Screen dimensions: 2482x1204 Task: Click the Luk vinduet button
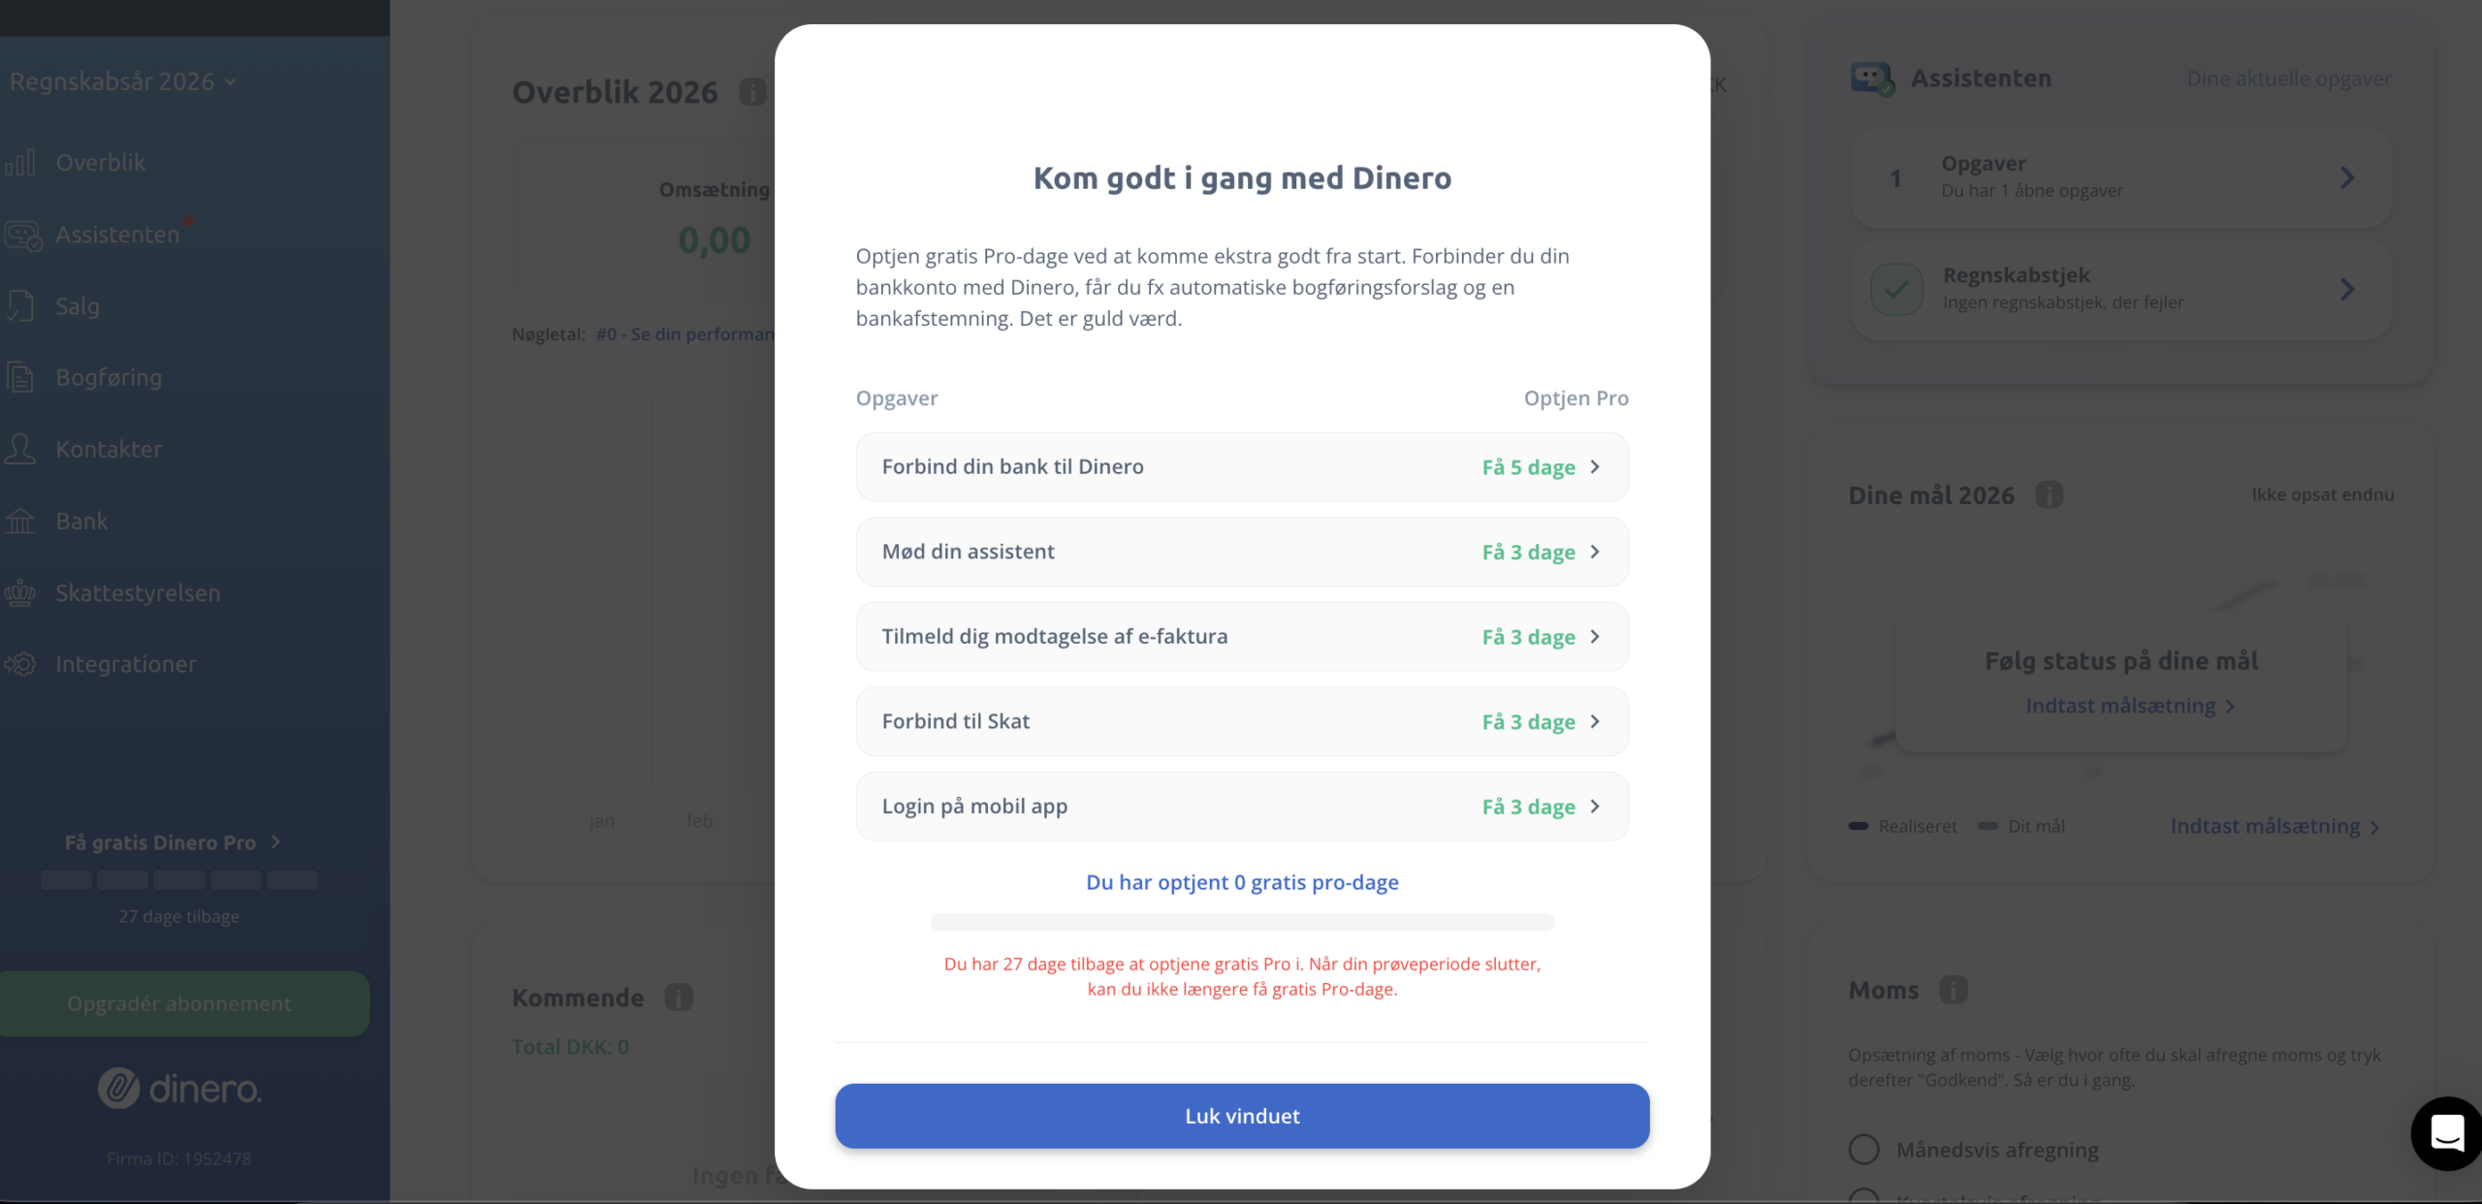coord(1241,1116)
